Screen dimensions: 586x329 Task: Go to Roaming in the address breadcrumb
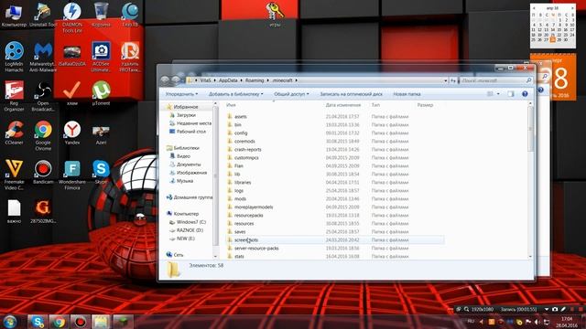point(255,80)
